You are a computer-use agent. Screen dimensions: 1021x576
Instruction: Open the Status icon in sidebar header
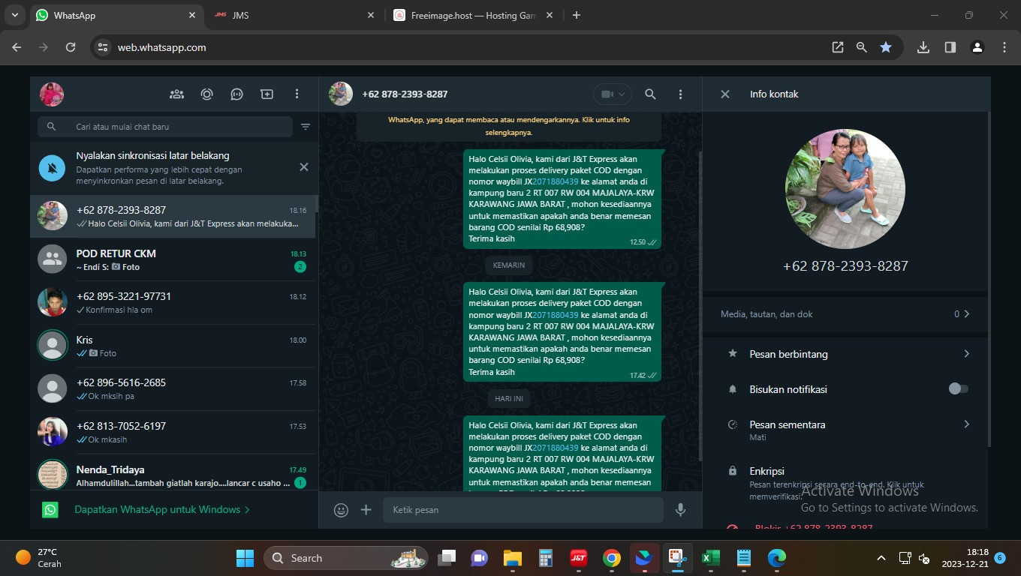coord(206,94)
